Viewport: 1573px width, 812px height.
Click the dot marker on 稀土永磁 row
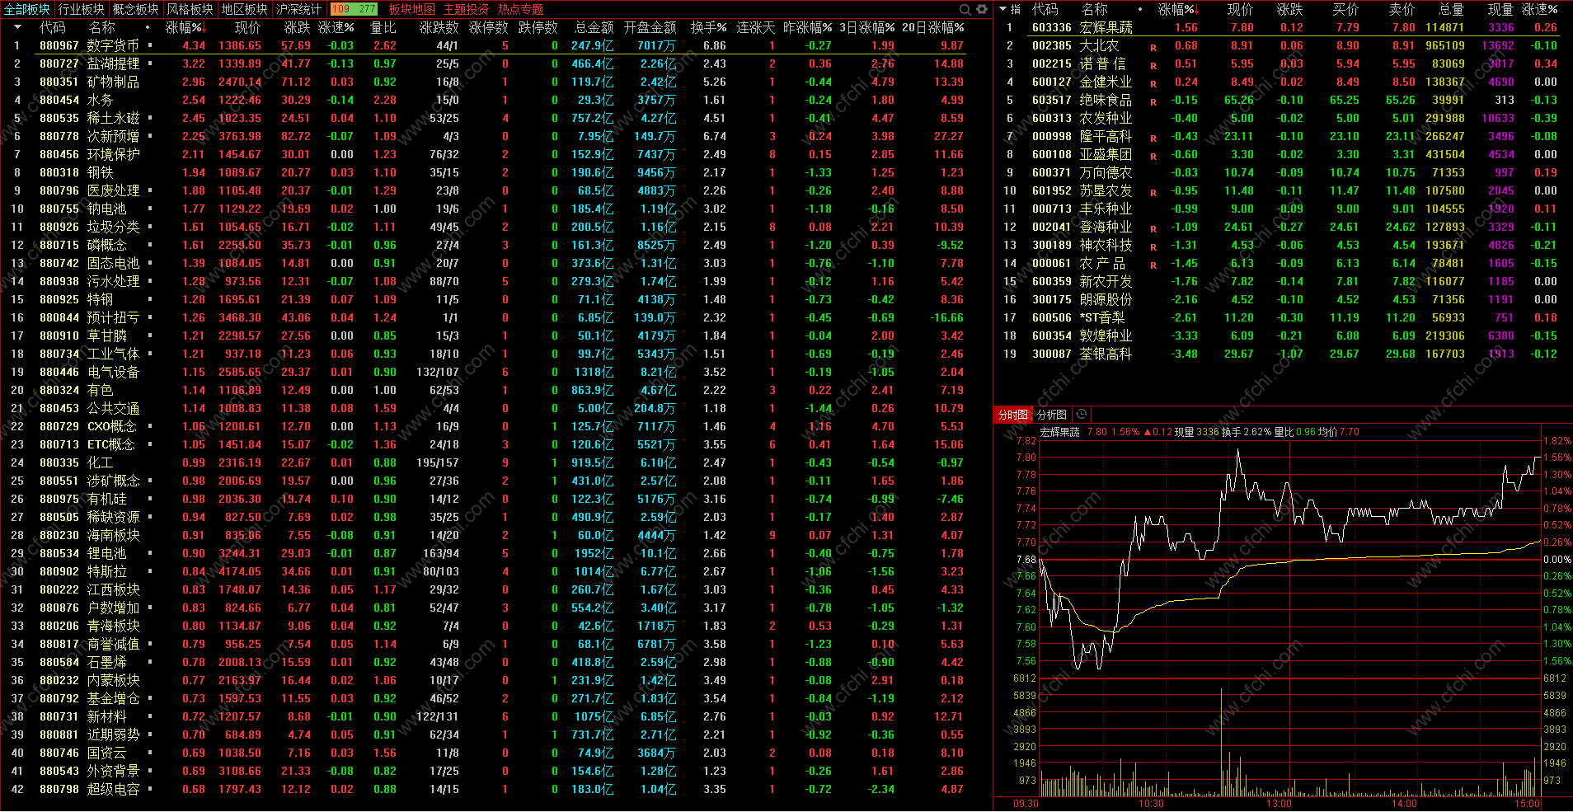coord(150,117)
